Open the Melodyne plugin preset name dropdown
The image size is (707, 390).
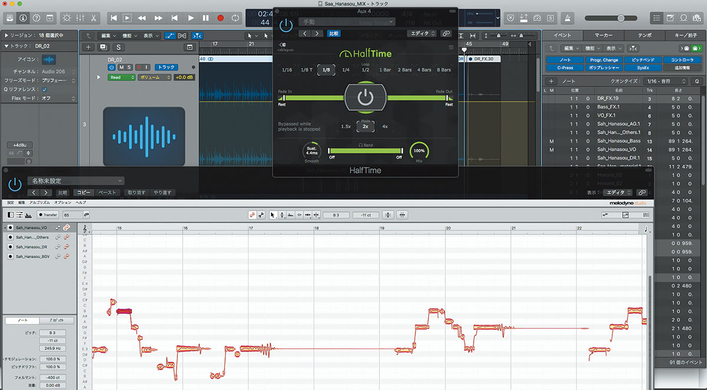point(76,181)
